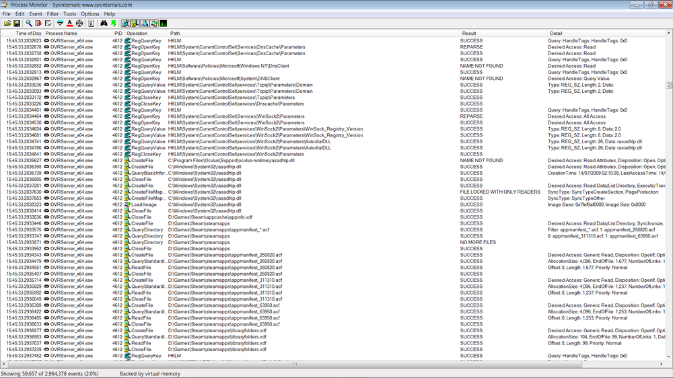Click the registry icon on the DNSClient RegOpenKey row
Screen dimensions: 673x378
click(x=127, y=79)
